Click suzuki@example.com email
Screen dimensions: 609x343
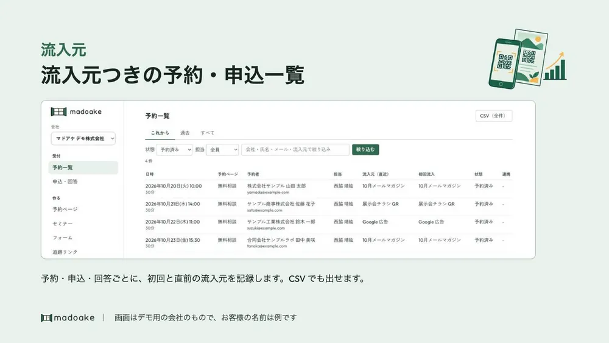[x=266, y=228]
